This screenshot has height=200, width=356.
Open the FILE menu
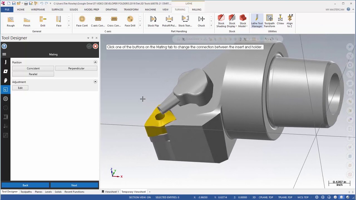[7, 9]
